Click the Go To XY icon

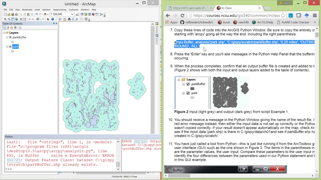coord(77,19)
